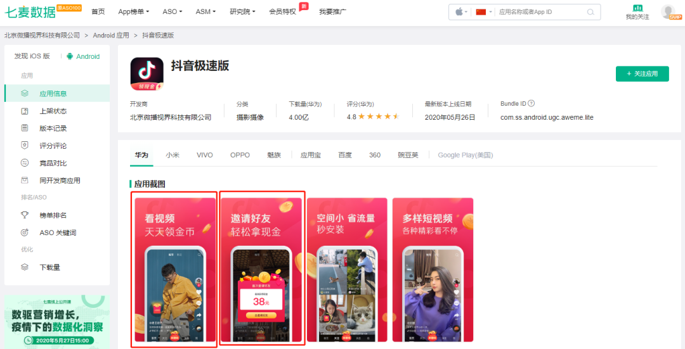Click the Bundle ID help icon
The width and height of the screenshot is (685, 349).
pyautogui.click(x=532, y=104)
